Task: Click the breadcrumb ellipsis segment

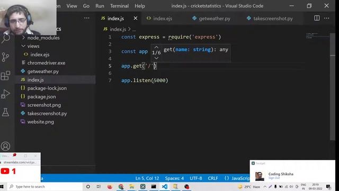Action: pyautogui.click(x=134, y=30)
